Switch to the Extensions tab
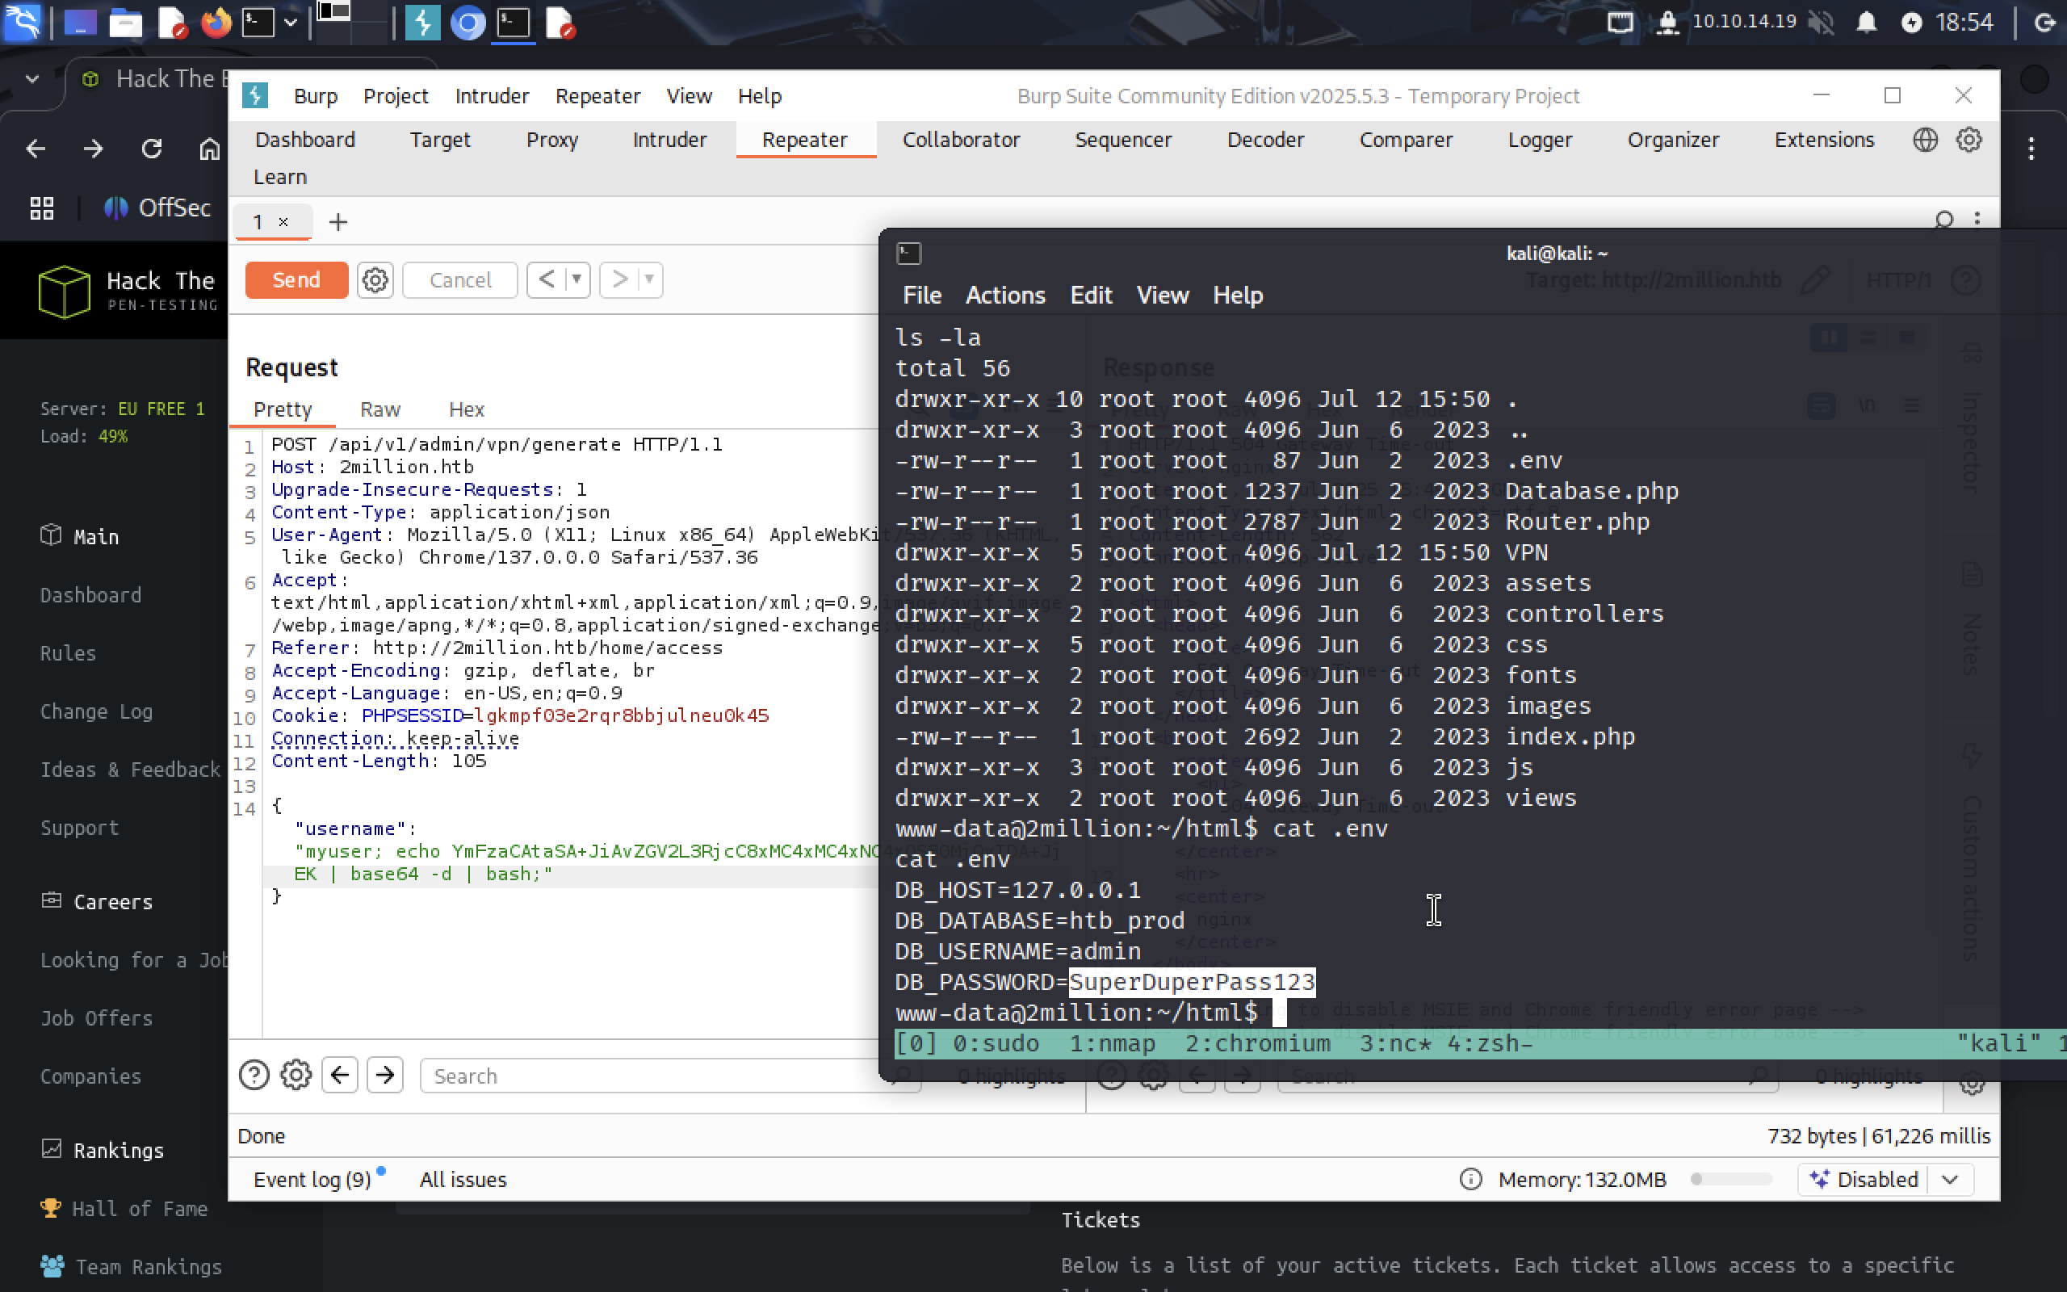This screenshot has width=2067, height=1292. coord(1824,139)
